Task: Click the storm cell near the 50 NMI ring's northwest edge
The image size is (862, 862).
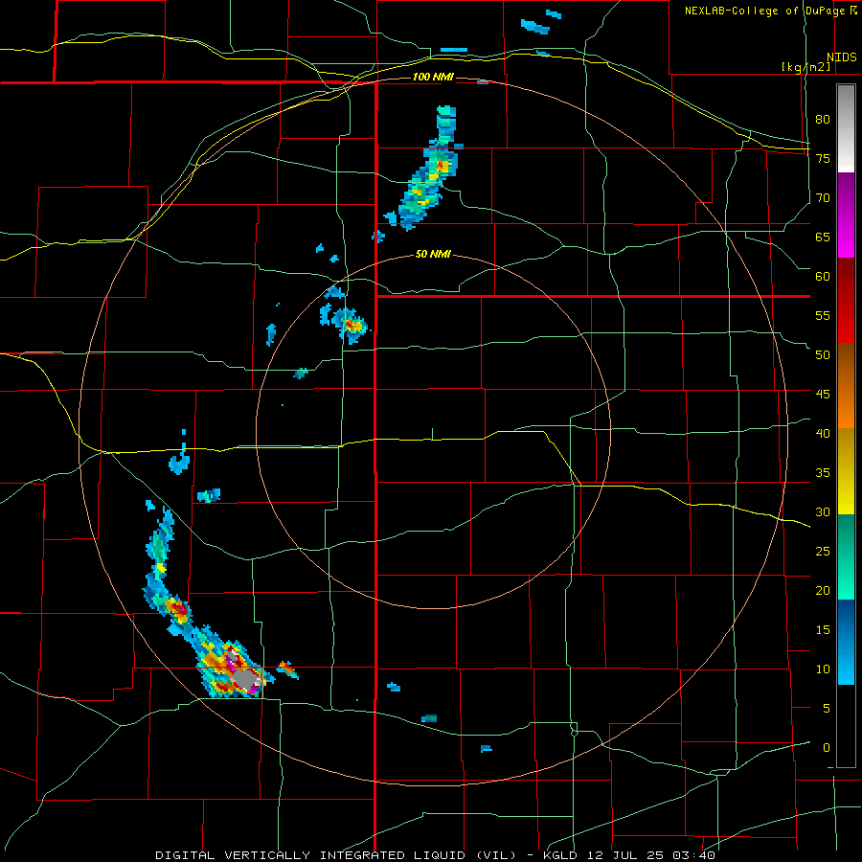Action: click(x=349, y=325)
